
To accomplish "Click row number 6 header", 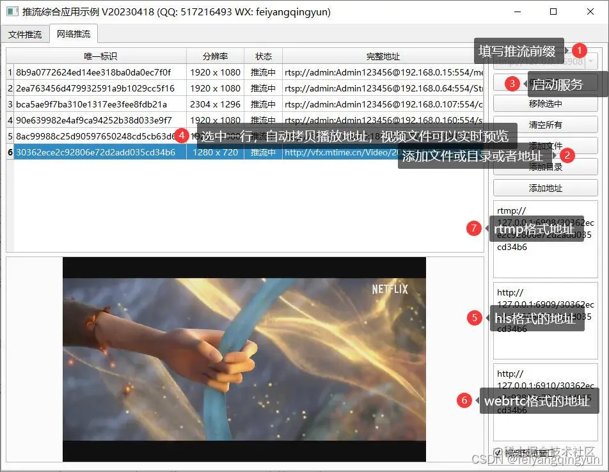I will click(x=10, y=152).
